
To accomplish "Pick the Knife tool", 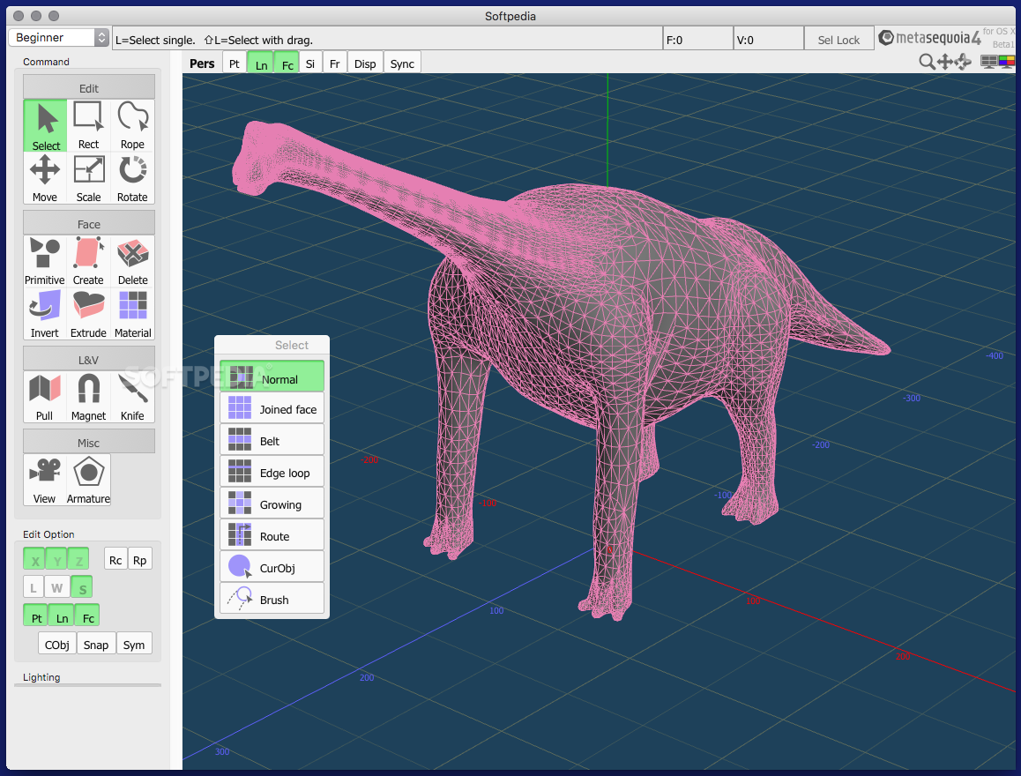I will (132, 397).
